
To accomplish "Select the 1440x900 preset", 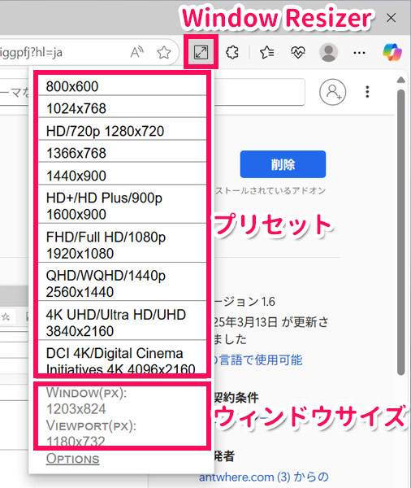I will 122,175.
